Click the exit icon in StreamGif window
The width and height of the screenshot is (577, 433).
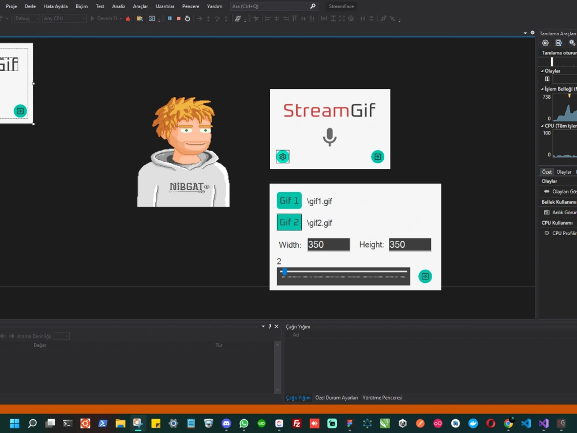(x=377, y=157)
